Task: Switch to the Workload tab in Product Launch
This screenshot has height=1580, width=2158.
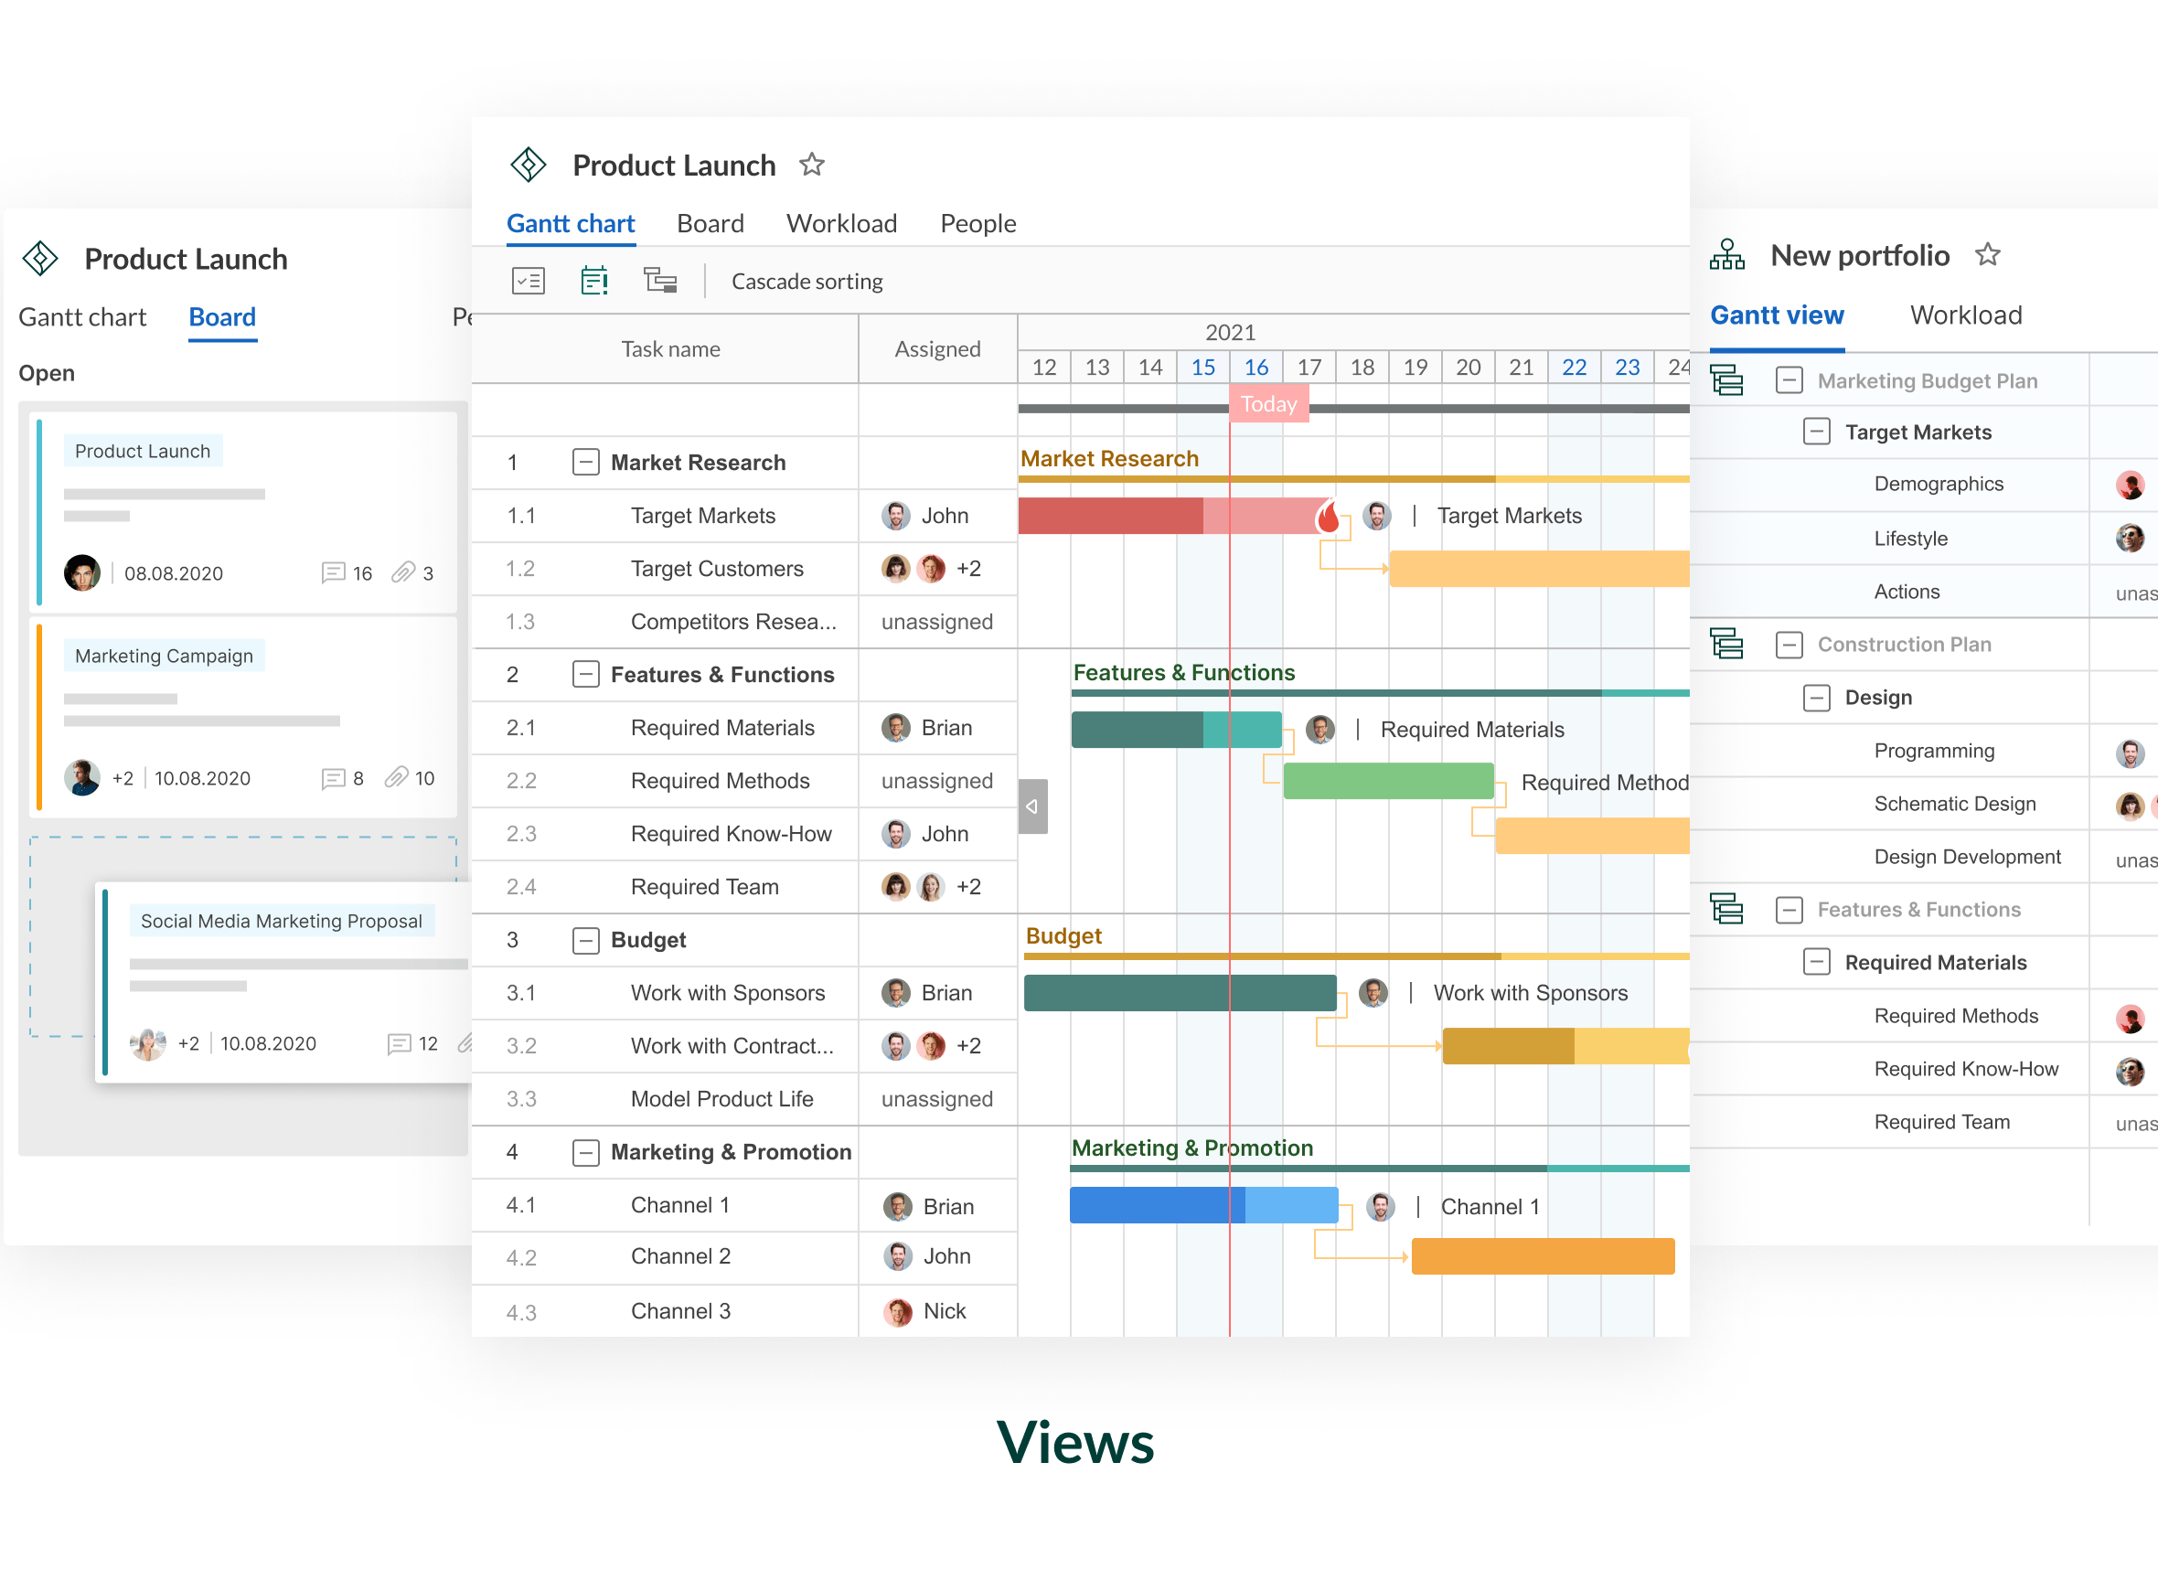Action: 841,223
